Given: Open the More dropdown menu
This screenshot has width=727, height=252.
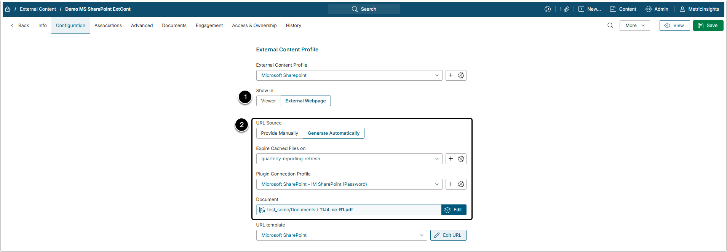Looking at the screenshot, I should (x=634, y=26).
